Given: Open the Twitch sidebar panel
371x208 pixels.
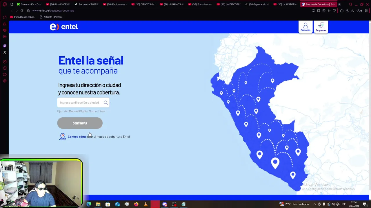Looking at the screenshot, I should click(x=5, y=46).
